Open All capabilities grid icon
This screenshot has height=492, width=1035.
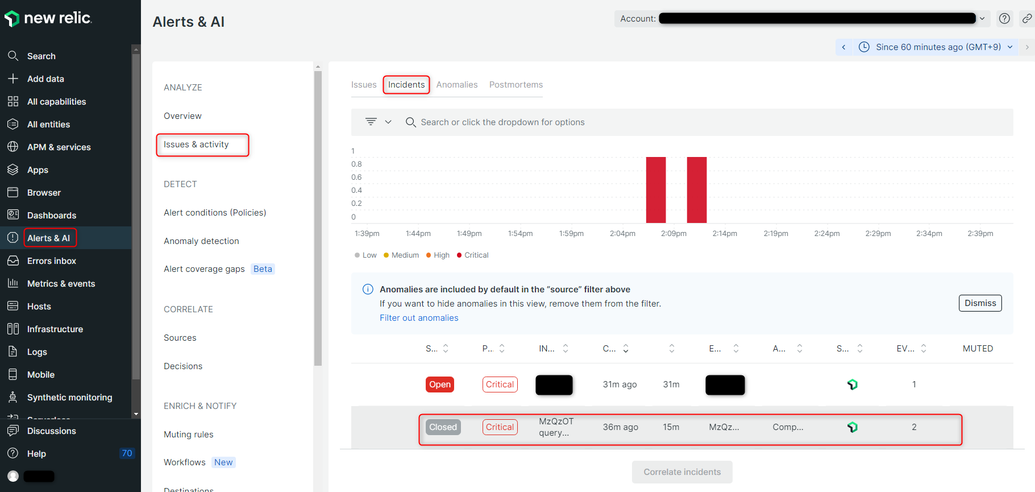[x=13, y=101]
